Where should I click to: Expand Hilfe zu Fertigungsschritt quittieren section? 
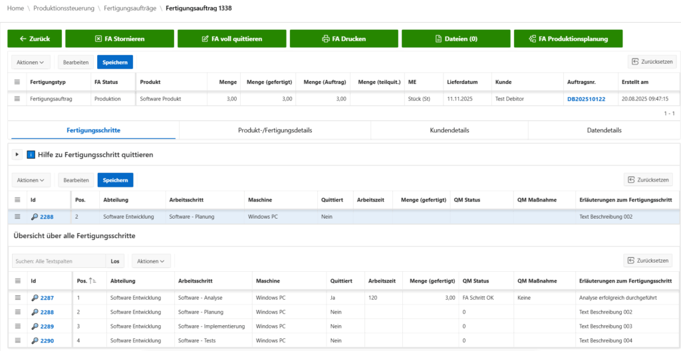point(17,154)
